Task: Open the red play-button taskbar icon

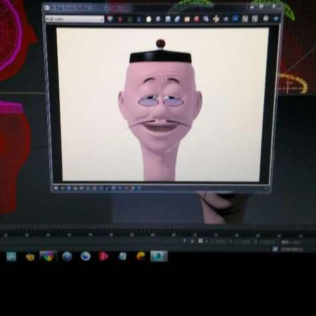Action: [104, 257]
